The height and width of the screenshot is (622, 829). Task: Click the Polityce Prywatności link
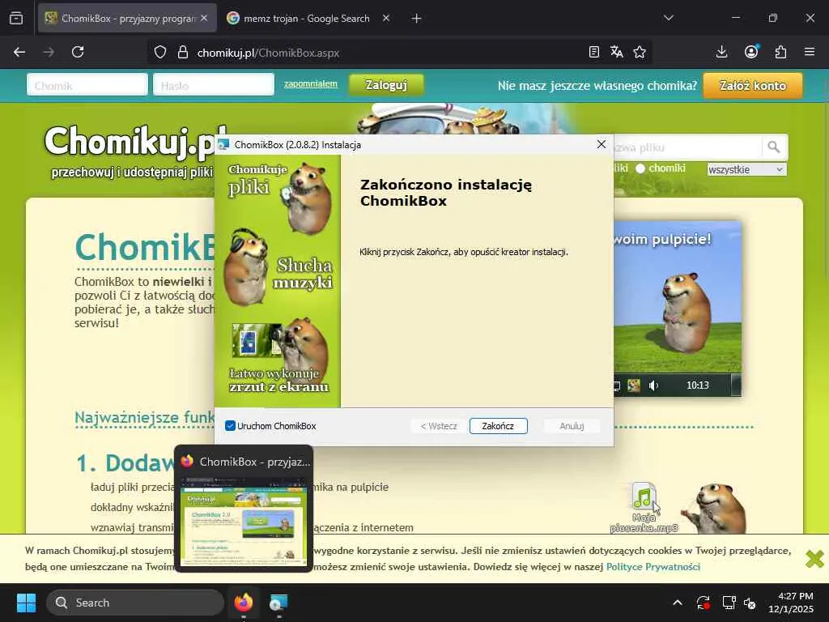[653, 566]
